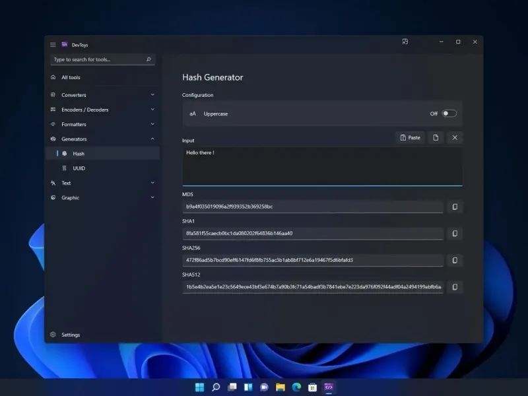
Task: Open Microsoft Edge from the taskbar
Action: [296, 387]
